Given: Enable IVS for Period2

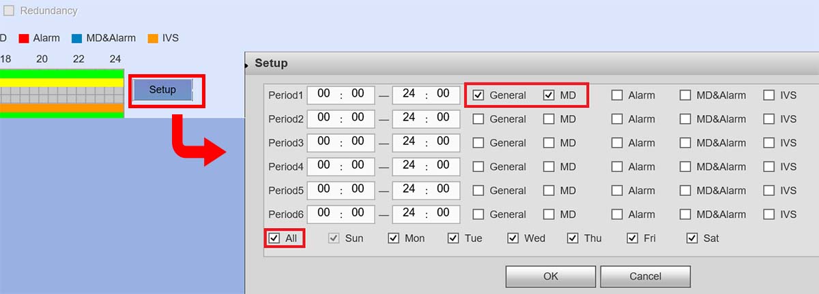Looking at the screenshot, I should (x=769, y=119).
